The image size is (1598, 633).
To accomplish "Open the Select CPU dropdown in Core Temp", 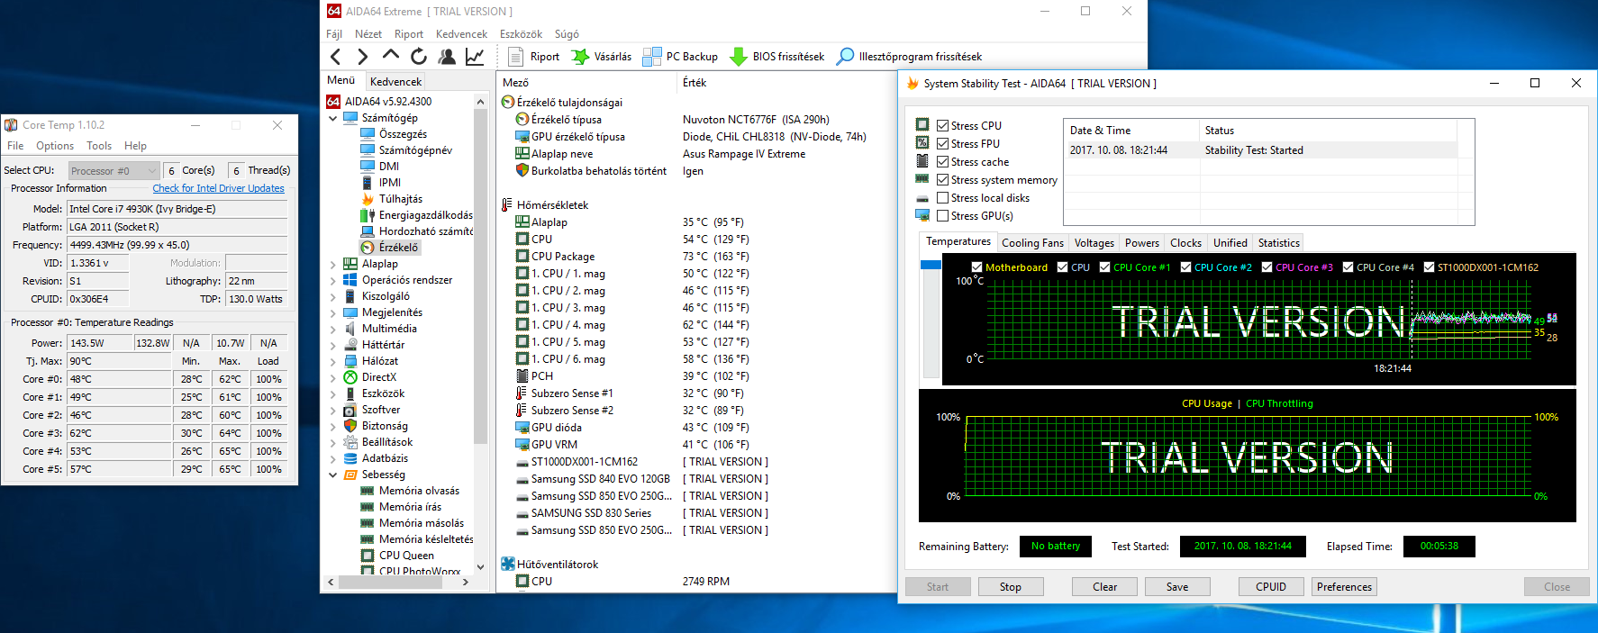I will tap(114, 170).
